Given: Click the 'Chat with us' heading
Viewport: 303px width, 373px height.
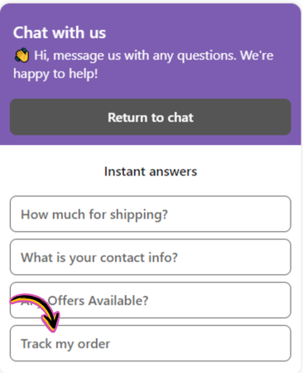Looking at the screenshot, I should click(x=60, y=32).
